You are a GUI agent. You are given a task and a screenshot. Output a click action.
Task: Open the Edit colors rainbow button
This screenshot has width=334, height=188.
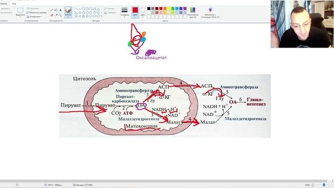coord(193,12)
